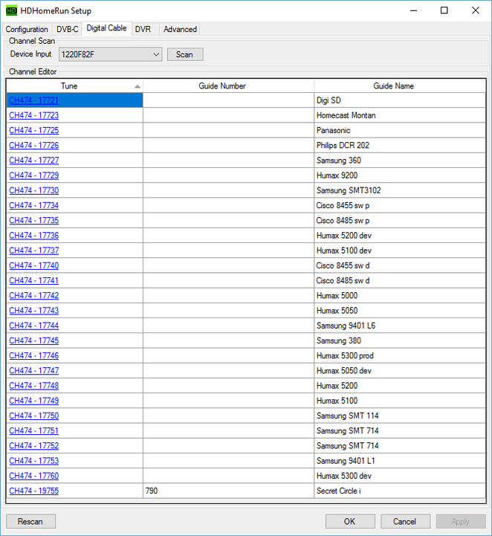The height and width of the screenshot is (536, 492).
Task: Open tune link CH474 - 17737
Action: click(34, 251)
